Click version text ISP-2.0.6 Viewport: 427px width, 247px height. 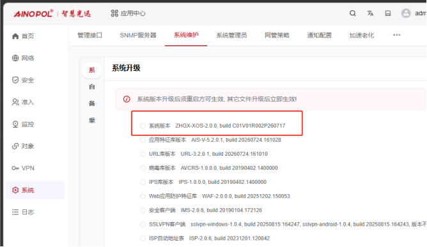[x=201, y=239]
